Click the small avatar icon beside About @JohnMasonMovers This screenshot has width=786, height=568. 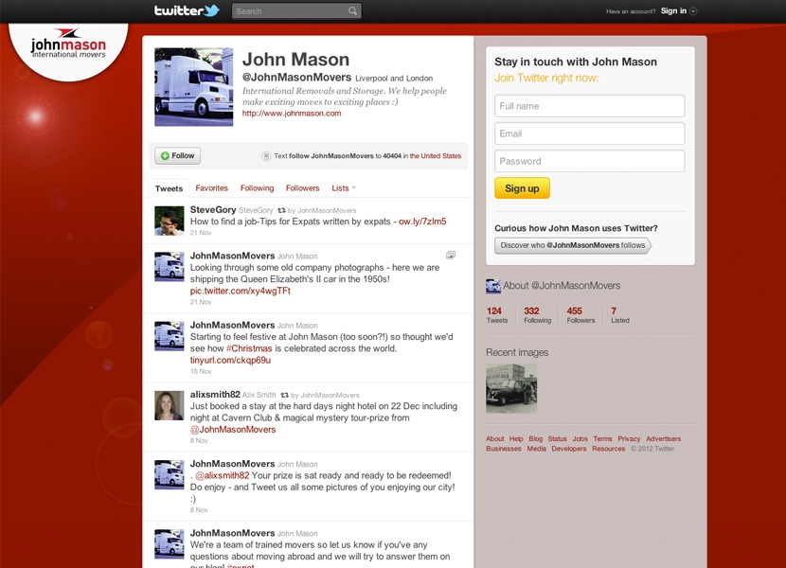pos(493,286)
